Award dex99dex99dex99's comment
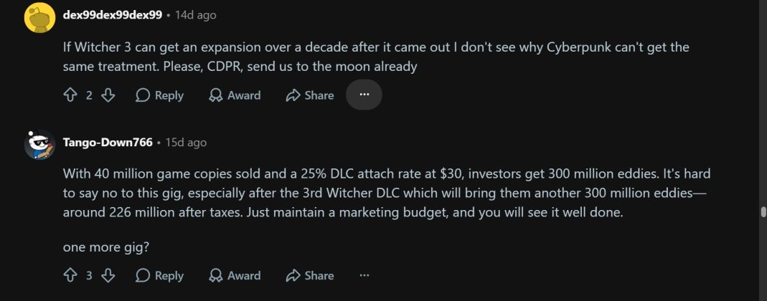Image resolution: width=767 pixels, height=301 pixels. [x=235, y=95]
